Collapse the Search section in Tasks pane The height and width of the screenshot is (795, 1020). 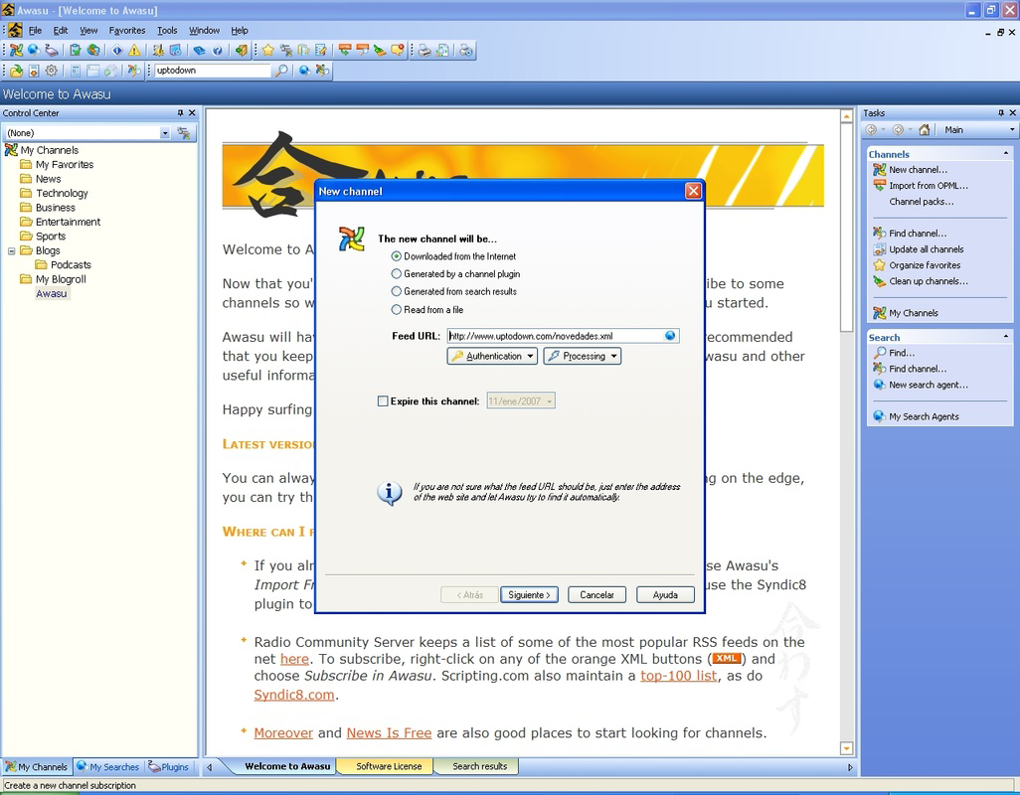[1006, 337]
